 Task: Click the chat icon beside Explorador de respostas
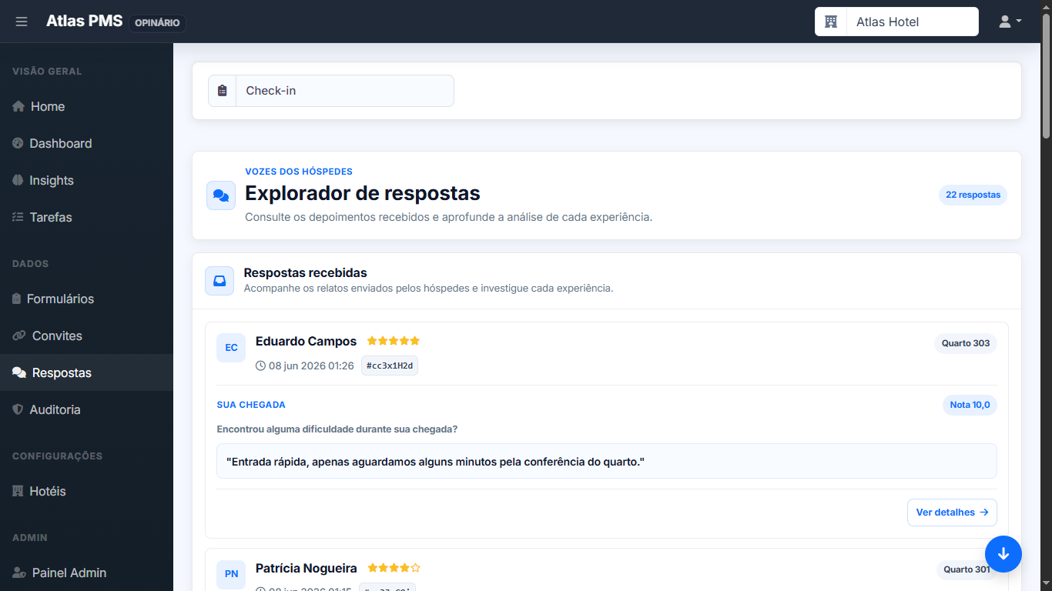[x=221, y=195]
